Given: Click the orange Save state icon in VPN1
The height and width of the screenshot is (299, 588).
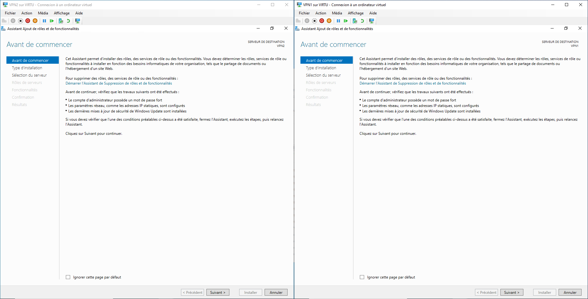Looking at the screenshot, I should click(329, 21).
